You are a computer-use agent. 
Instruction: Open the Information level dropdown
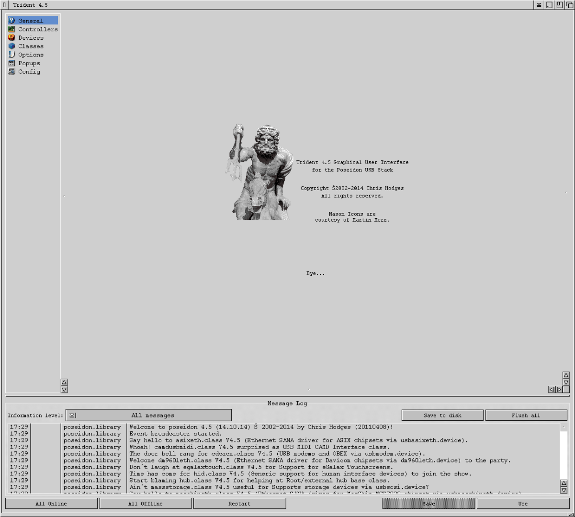point(148,416)
